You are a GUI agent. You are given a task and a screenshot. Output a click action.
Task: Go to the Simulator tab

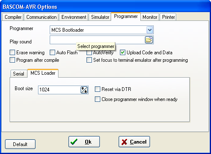(x=100, y=17)
